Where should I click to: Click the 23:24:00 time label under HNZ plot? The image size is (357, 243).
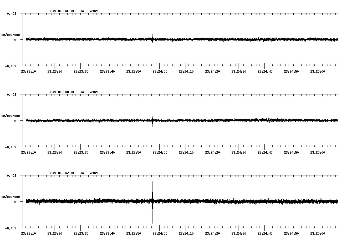click(x=160, y=234)
